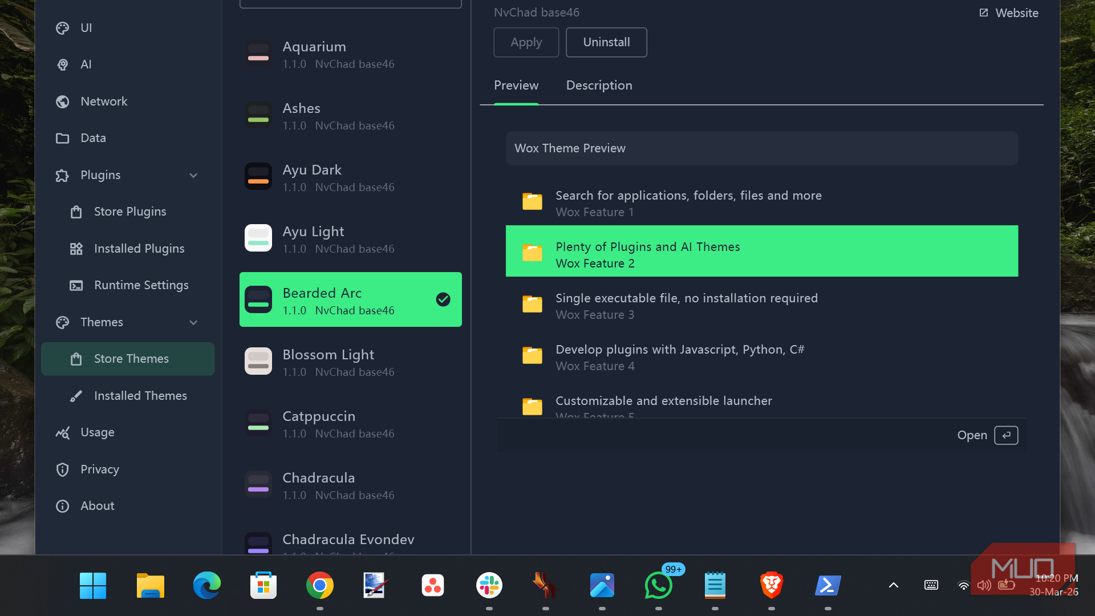Viewport: 1095px width, 616px height.
Task: Select Store Themes in sidebar
Action: point(128,359)
